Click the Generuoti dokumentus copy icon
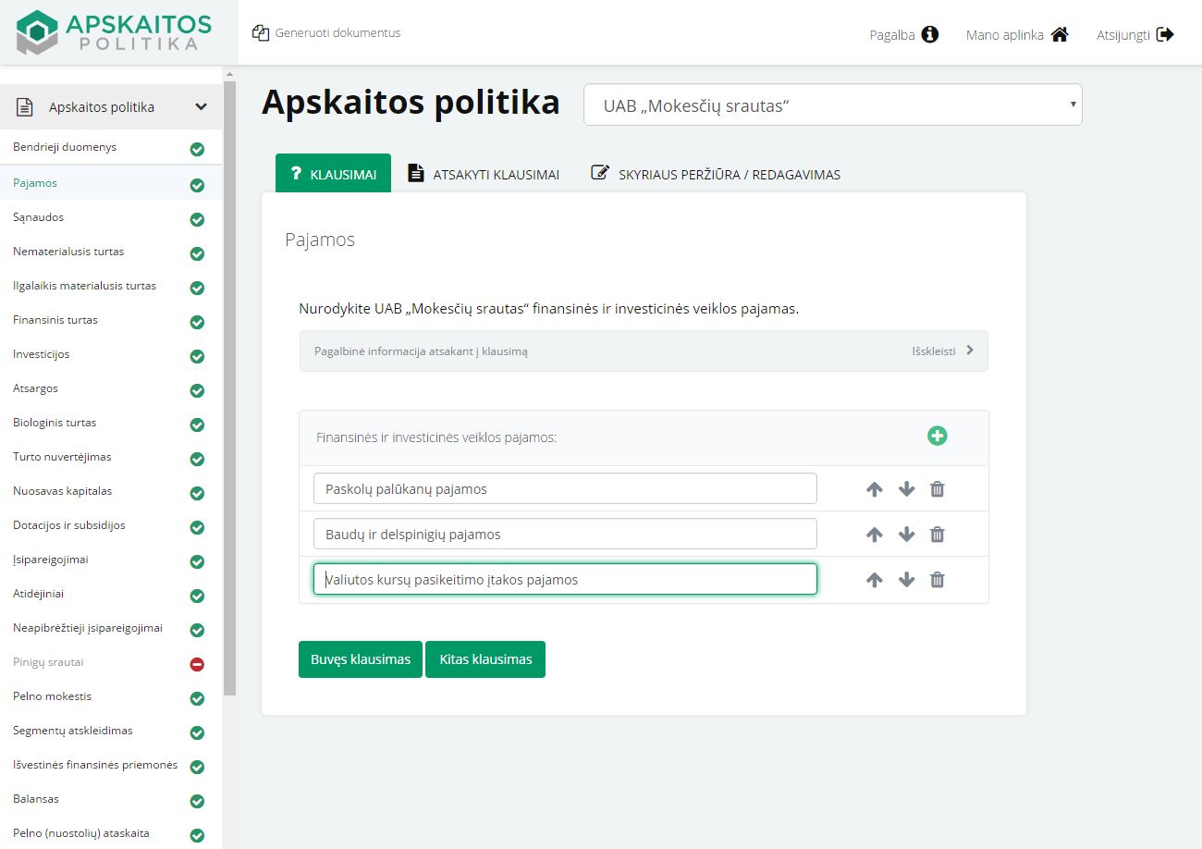The height and width of the screenshot is (849, 1202). tap(260, 32)
